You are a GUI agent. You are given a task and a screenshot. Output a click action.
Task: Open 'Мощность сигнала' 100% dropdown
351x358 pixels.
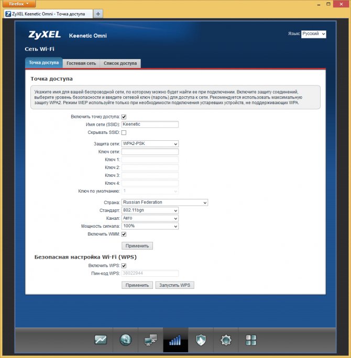click(x=150, y=226)
